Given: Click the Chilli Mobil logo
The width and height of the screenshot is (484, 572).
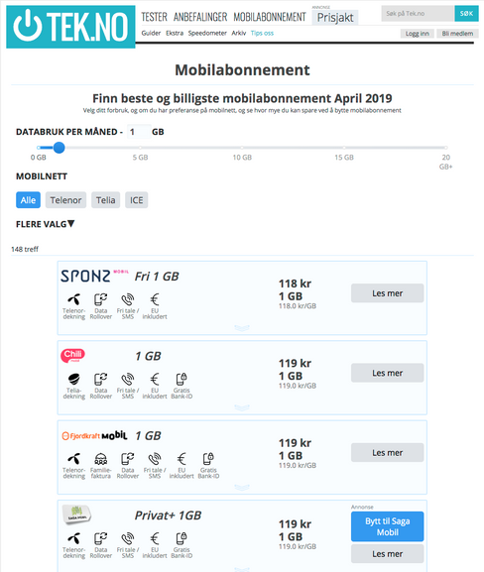Looking at the screenshot, I should [72, 356].
